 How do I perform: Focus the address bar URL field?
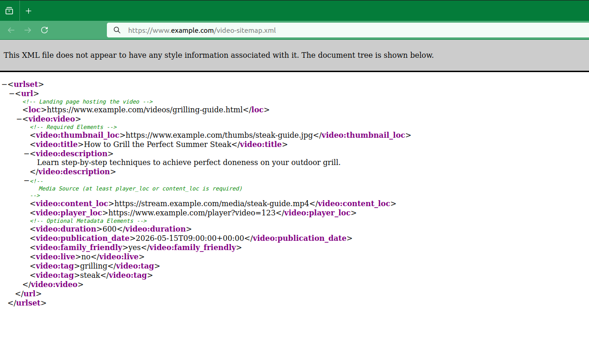pos(347,30)
